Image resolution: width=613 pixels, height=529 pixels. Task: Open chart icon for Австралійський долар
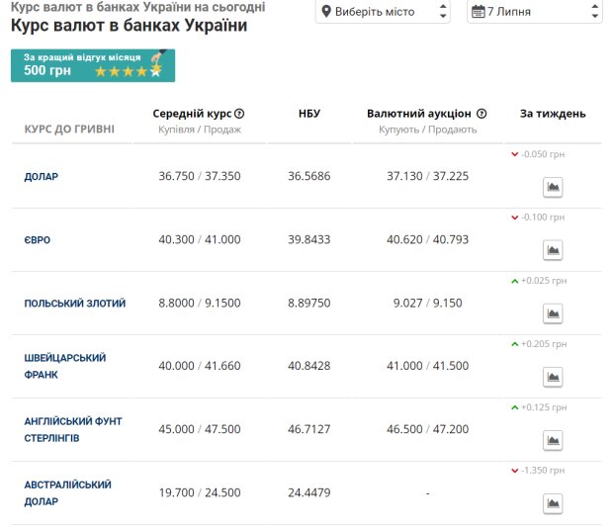click(553, 503)
